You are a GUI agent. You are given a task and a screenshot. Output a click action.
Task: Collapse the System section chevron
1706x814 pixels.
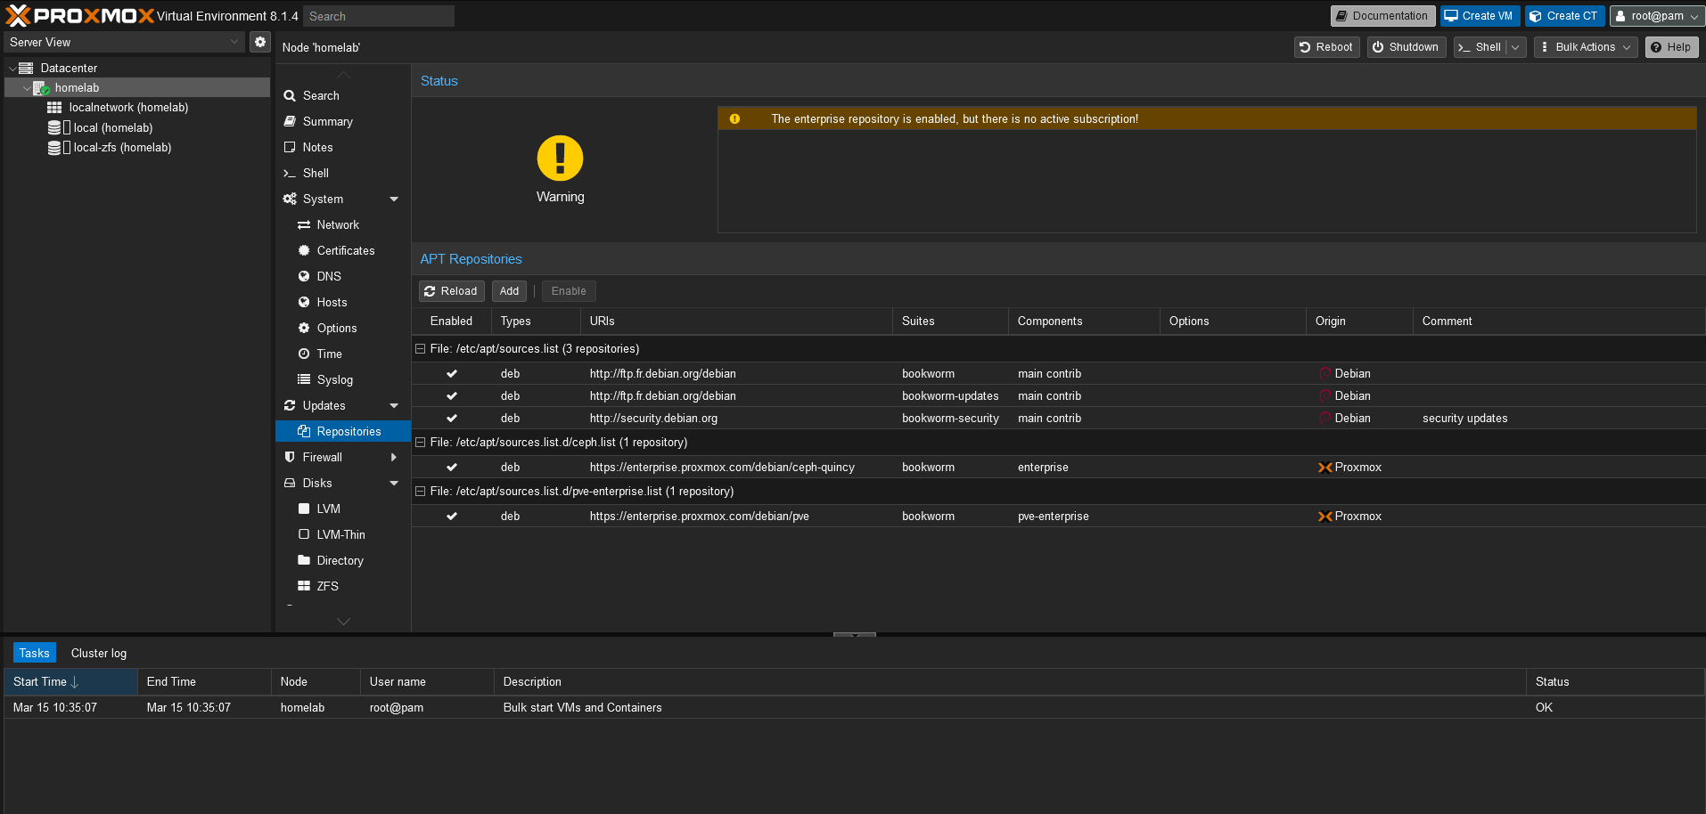(x=393, y=199)
